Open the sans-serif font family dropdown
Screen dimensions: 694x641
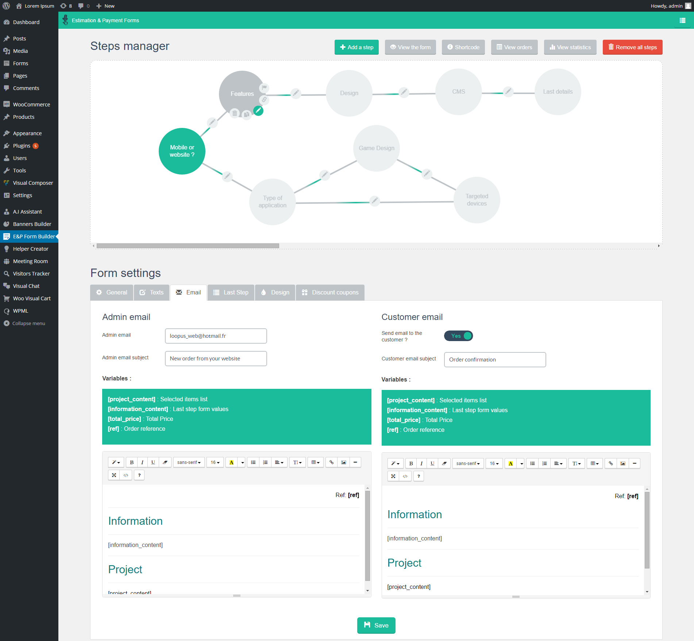[189, 462]
